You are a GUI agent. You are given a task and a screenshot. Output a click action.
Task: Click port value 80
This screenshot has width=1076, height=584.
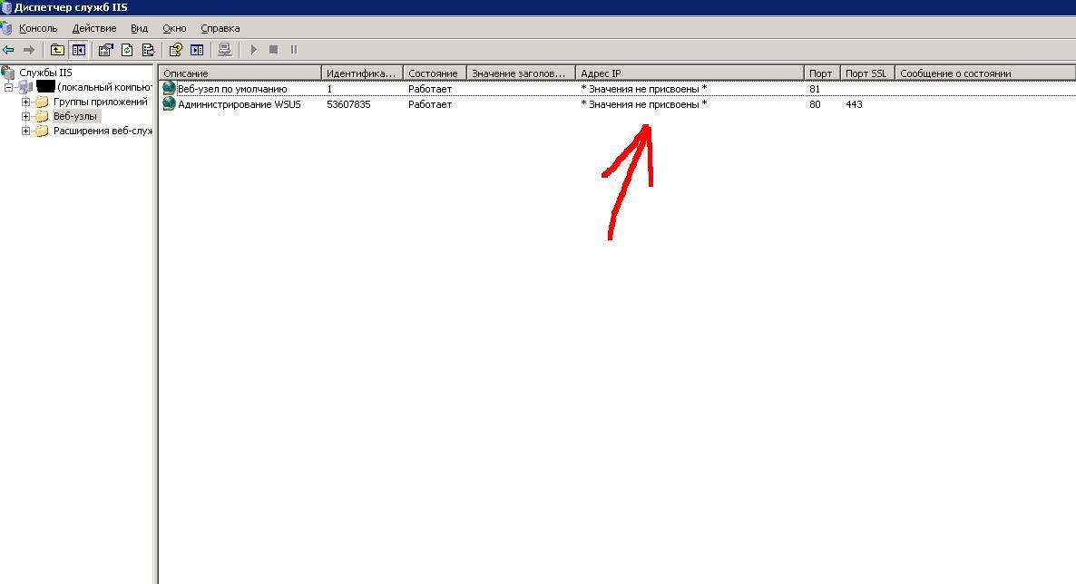click(815, 104)
